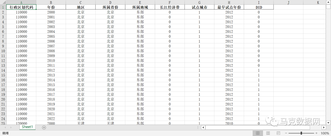Open zoom dialog via 100% label
Image resolution: width=331 pixels, height=136 pixels.
coord(325,133)
